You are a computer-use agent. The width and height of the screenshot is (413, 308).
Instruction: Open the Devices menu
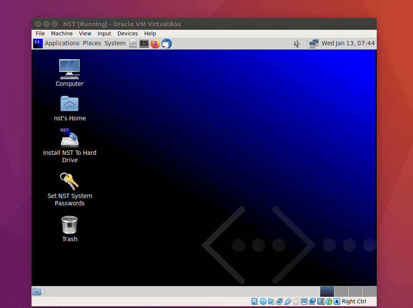point(127,34)
